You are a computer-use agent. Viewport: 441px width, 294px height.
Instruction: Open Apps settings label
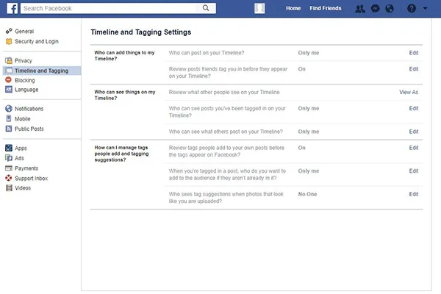click(21, 148)
